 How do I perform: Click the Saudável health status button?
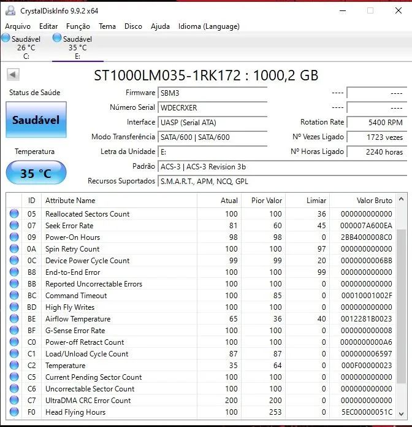point(36,120)
